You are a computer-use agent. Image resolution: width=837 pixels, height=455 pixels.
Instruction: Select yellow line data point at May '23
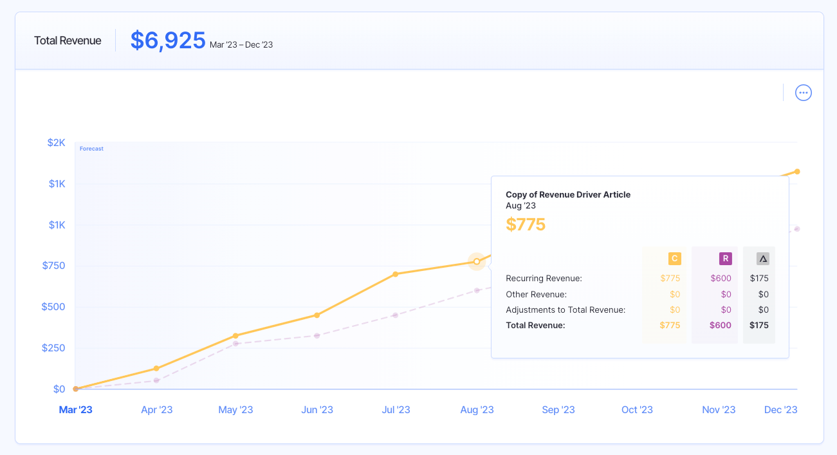click(x=236, y=336)
